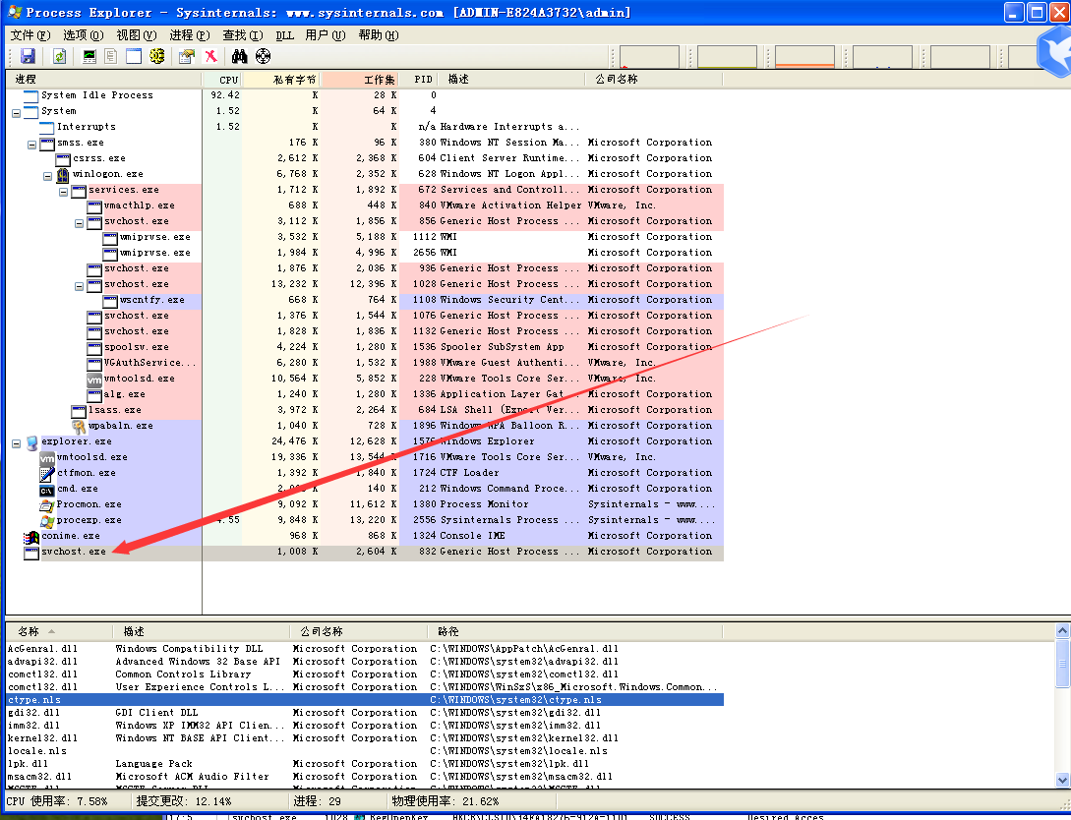
Task: Open the process Properties toolbar icon
Action: (x=187, y=57)
